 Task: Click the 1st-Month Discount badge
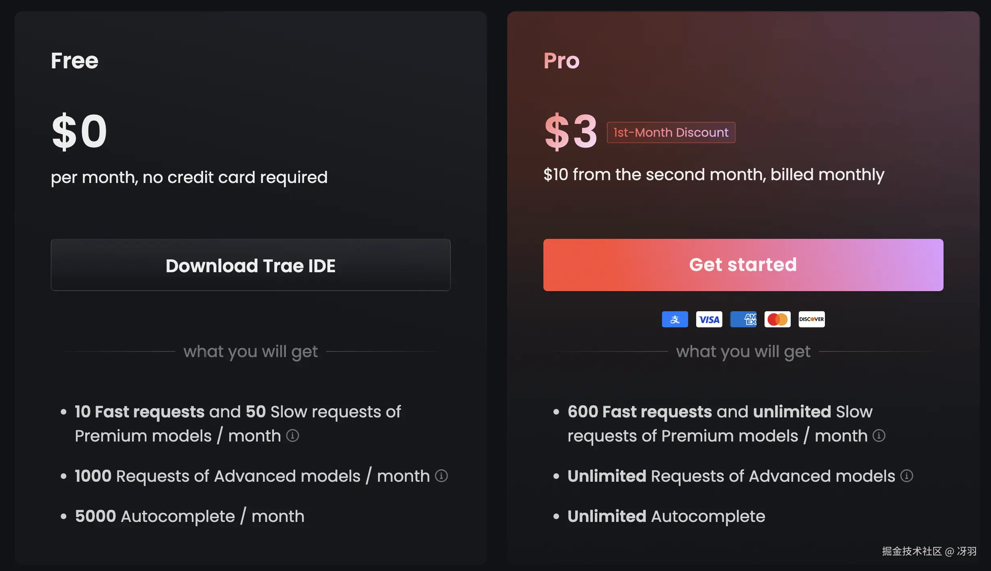click(670, 132)
